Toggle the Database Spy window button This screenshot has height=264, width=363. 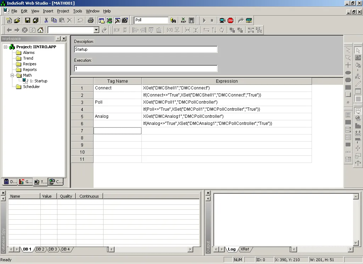tap(109, 20)
